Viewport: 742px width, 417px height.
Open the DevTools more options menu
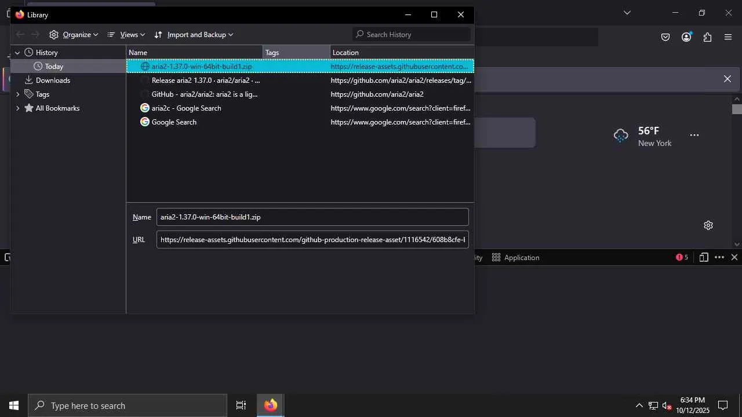[719, 258]
